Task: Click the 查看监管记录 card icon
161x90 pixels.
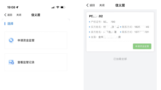Action: tap(11, 62)
